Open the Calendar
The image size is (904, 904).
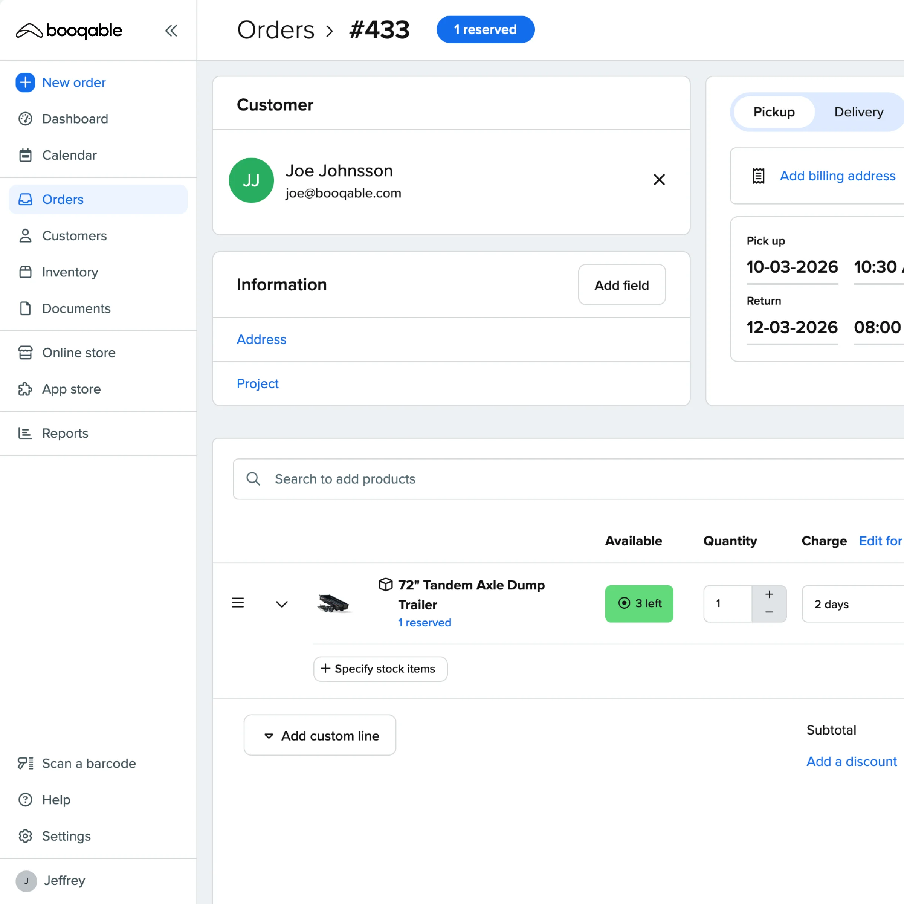click(69, 155)
